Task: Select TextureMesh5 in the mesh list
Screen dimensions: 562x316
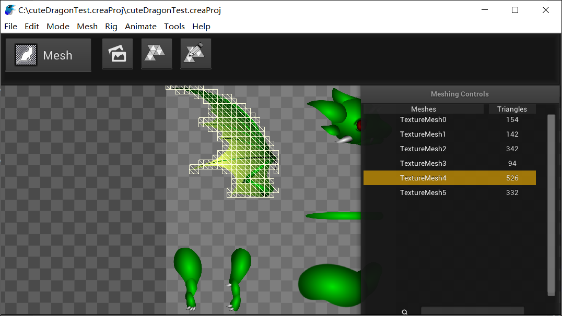Action: pyautogui.click(x=423, y=192)
